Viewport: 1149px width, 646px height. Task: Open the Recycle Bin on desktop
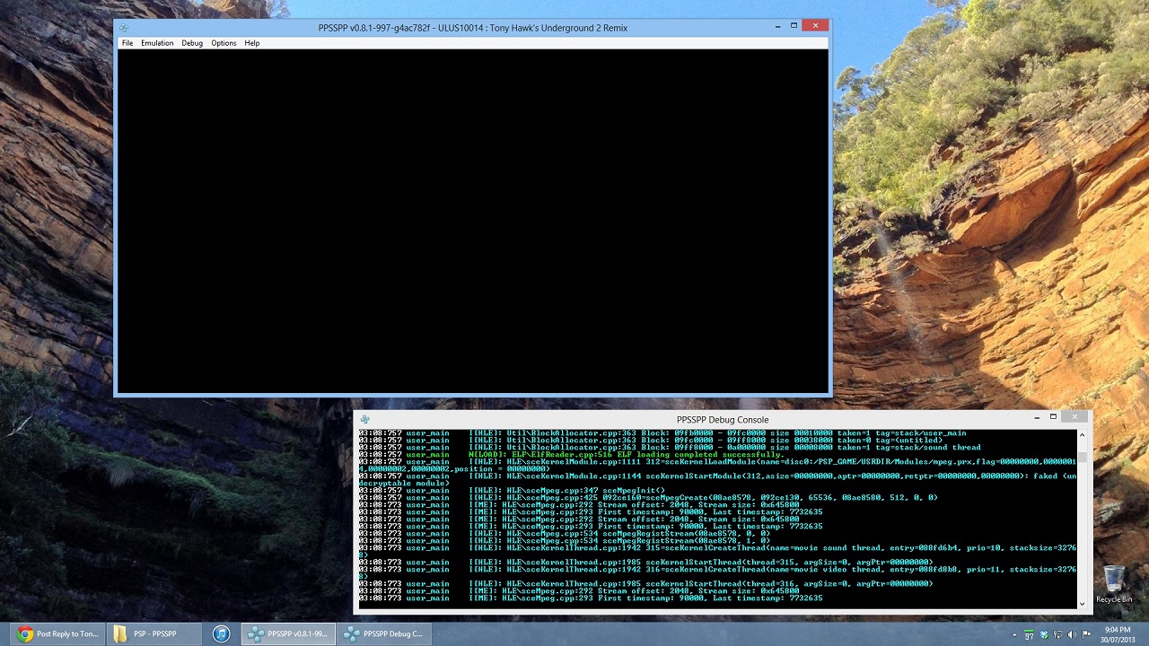1113,583
